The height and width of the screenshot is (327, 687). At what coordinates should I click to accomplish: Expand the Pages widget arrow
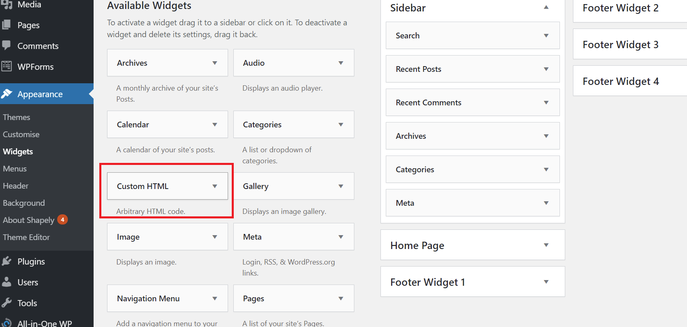pyautogui.click(x=341, y=298)
